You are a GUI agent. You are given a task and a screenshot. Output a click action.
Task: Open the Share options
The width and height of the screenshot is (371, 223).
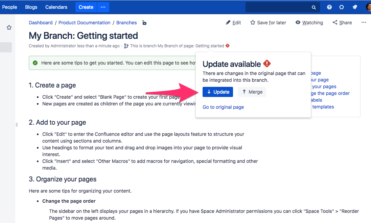pos(342,23)
